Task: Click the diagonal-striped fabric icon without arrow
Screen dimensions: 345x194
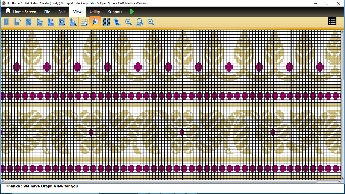Action: tap(29, 22)
